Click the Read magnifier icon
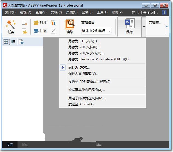The height and width of the screenshot is (152, 173). 70,24
